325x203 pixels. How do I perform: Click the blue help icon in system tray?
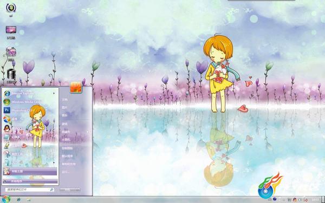pyautogui.click(x=275, y=199)
